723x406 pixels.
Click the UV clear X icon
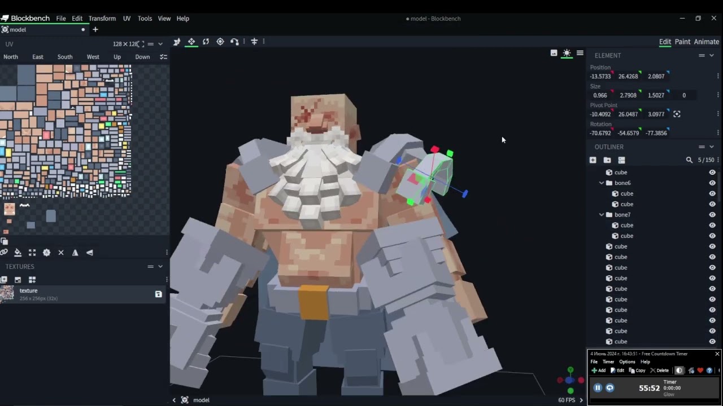[61, 253]
